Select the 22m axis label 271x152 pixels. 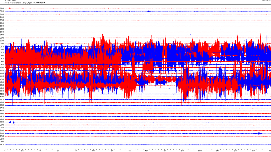[200, 151]
